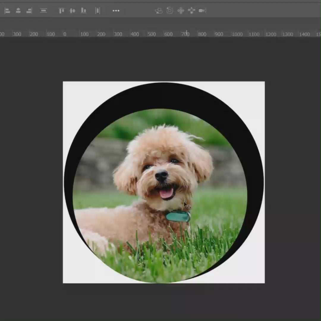Click the Align right edges icon
321x321 pixels.
(29, 11)
